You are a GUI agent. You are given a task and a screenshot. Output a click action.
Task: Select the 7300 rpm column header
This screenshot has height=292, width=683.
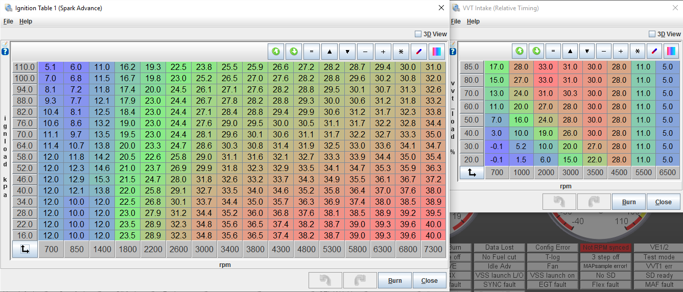pos(433,249)
